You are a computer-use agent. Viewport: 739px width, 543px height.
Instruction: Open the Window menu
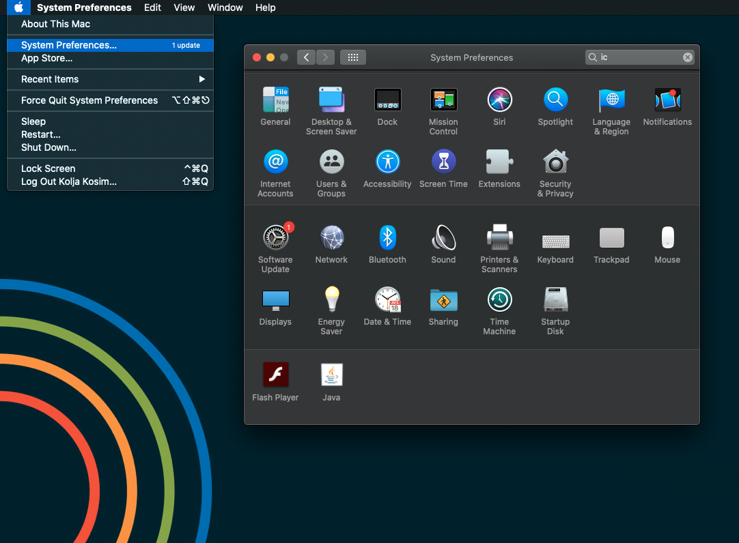(225, 8)
